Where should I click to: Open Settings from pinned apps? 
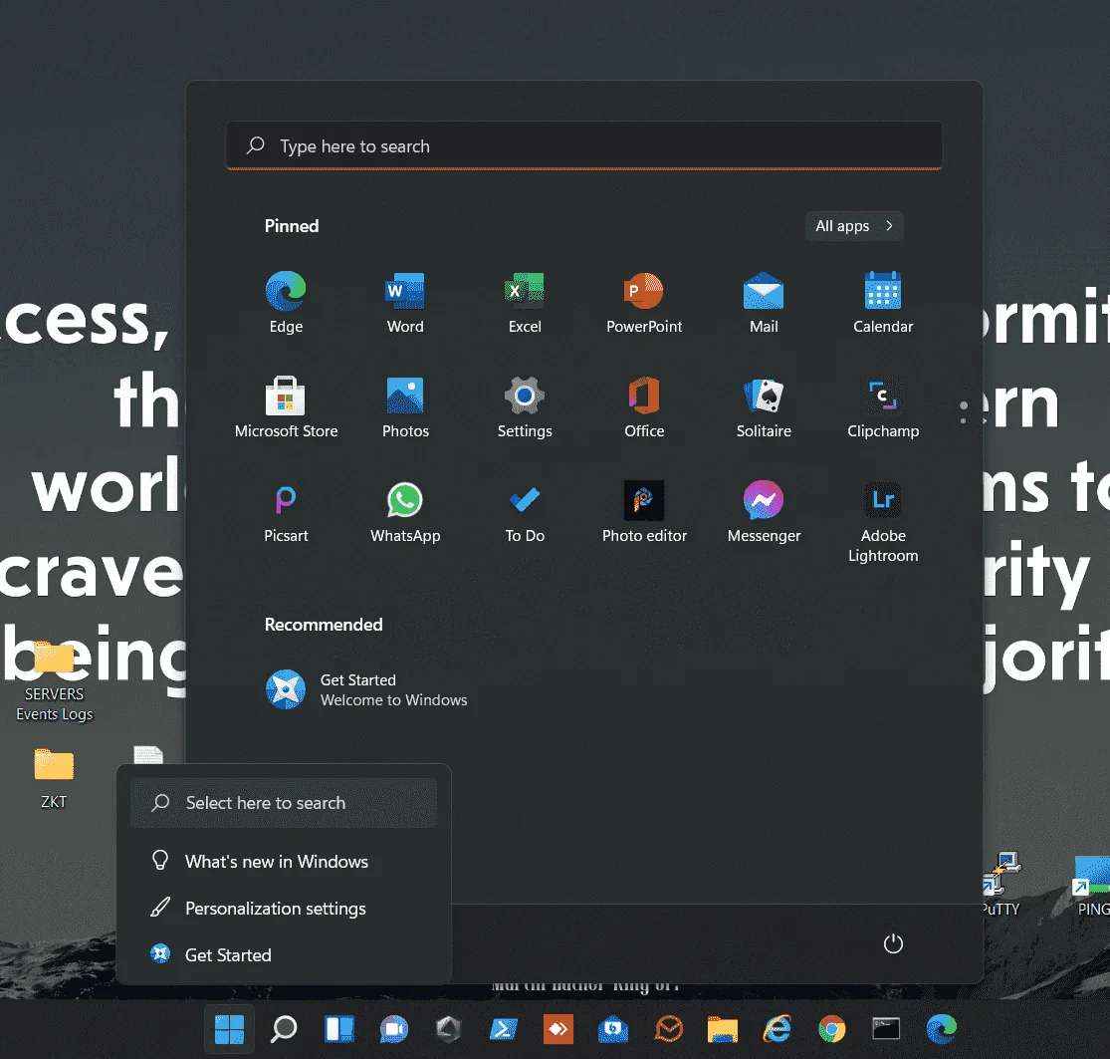(x=525, y=407)
